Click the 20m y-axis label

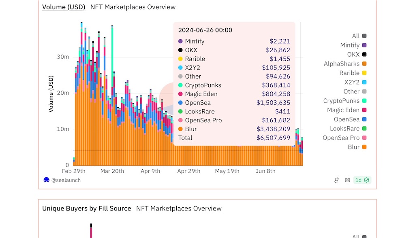[x=63, y=93]
